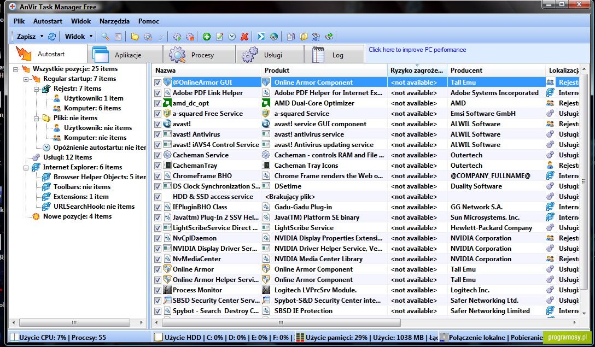Uncheck the @OnlineArmor GUI checkbox
This screenshot has height=347, width=595.
coord(158,83)
